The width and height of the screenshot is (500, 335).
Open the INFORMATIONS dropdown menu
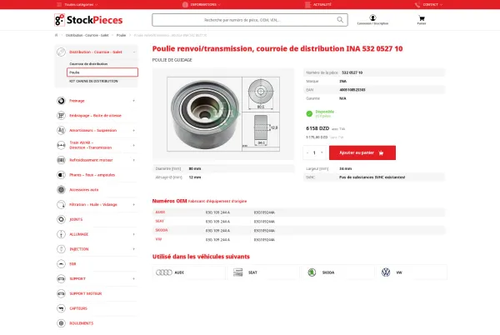point(202,5)
